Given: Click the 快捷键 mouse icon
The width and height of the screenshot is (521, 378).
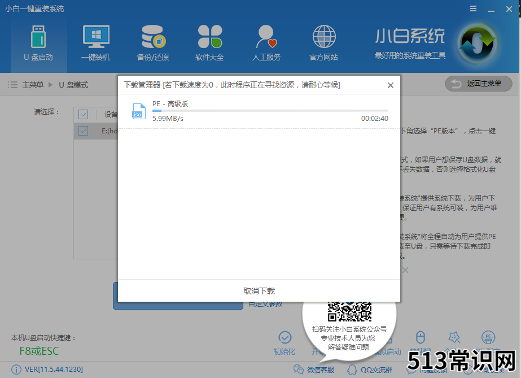Looking at the screenshot, I should tap(421, 337).
